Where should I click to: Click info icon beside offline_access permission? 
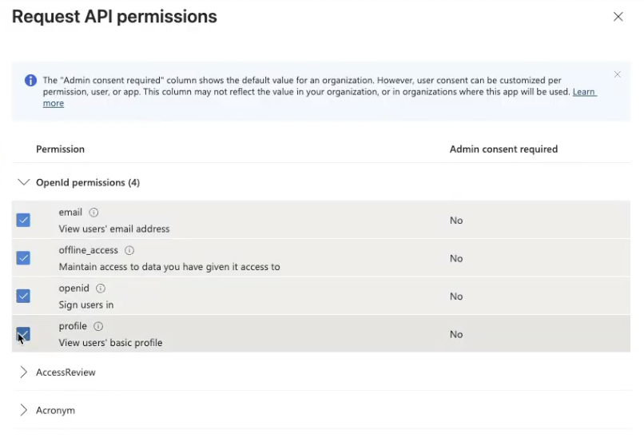[129, 250]
